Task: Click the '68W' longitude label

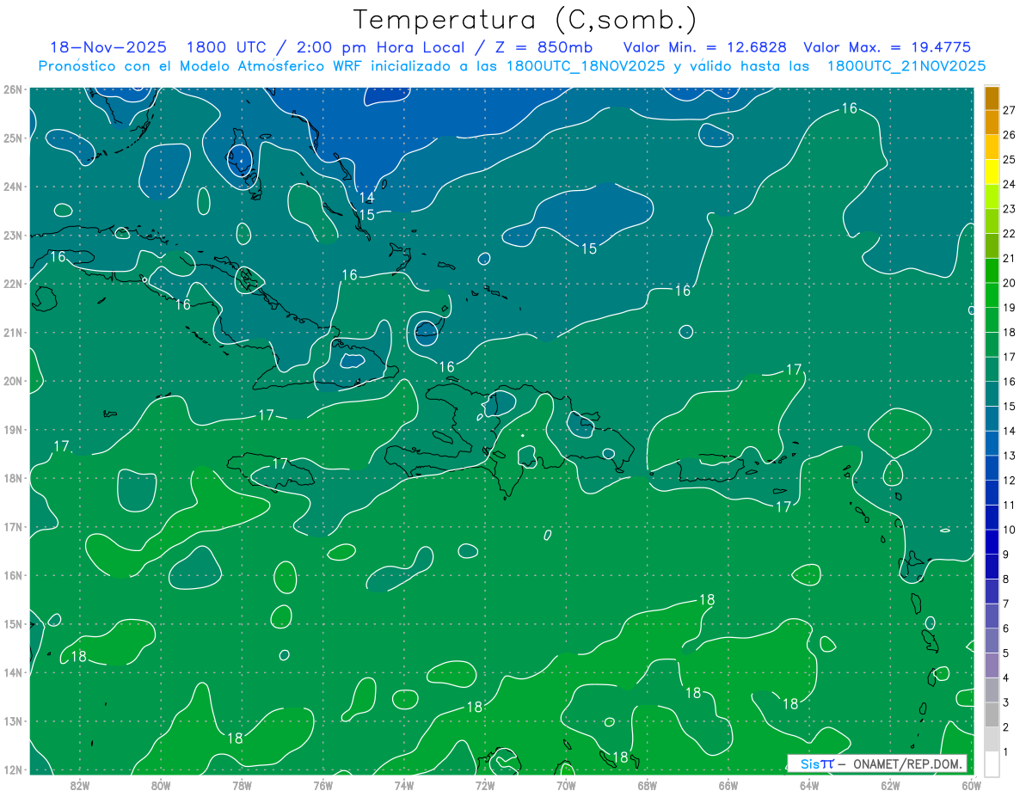Action: pyautogui.click(x=647, y=785)
